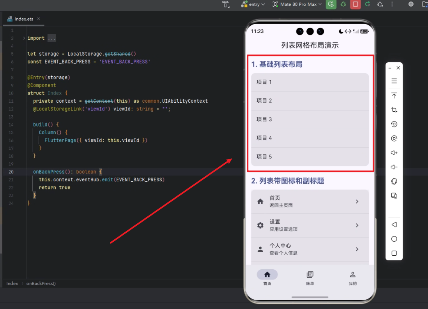Open the entry run configuration dropdown
This screenshot has height=309, width=428.
pos(253,4)
